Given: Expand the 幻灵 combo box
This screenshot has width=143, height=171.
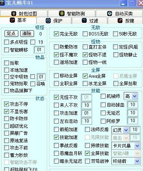Looking at the screenshot, I should click(x=126, y=130).
